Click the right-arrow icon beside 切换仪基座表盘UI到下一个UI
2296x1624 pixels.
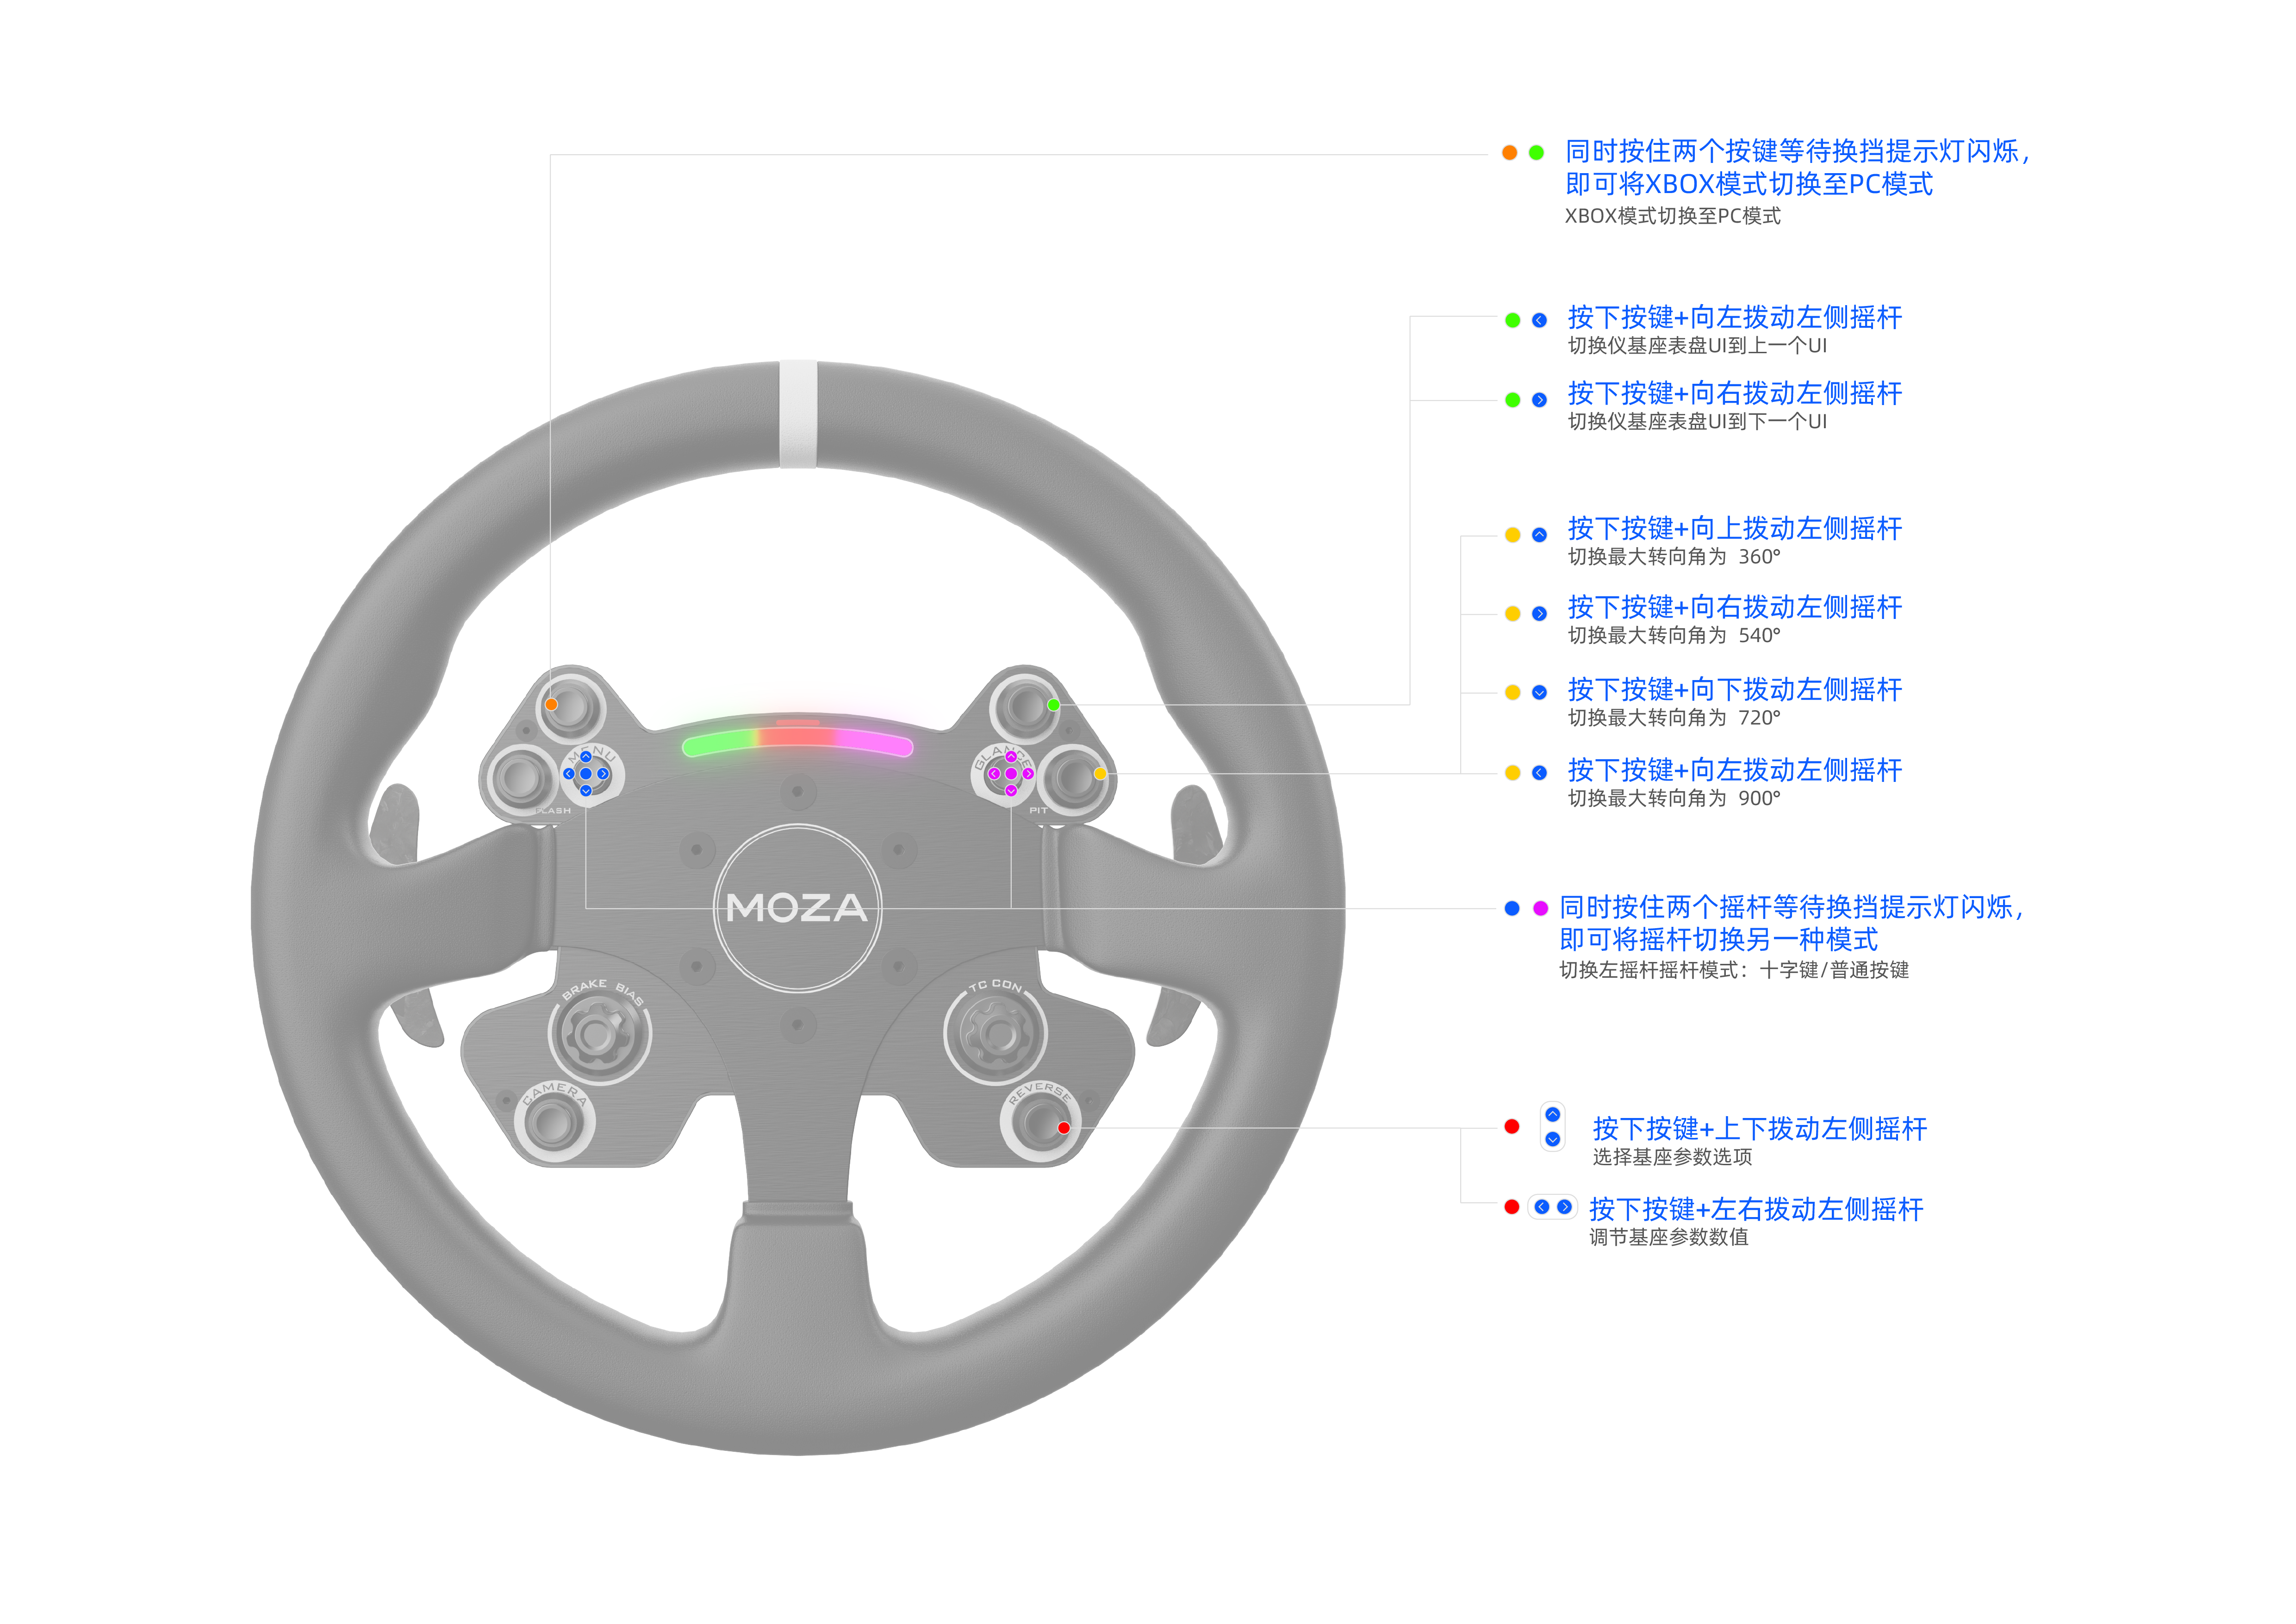[x=1540, y=400]
